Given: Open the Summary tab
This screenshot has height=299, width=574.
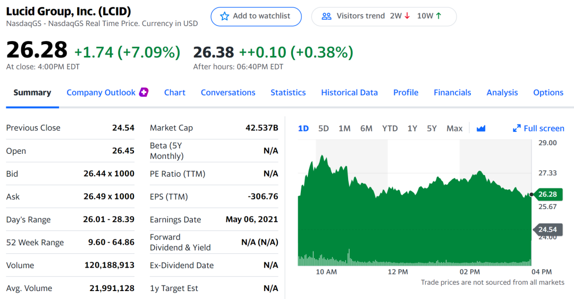Looking at the screenshot, I should coord(32,93).
